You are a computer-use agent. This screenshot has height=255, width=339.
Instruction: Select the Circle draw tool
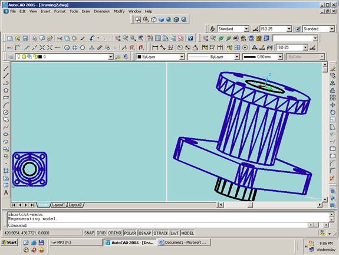6,112
